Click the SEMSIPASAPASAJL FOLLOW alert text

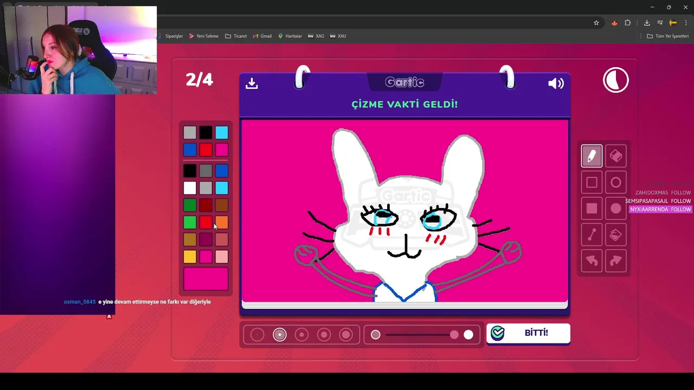point(658,201)
